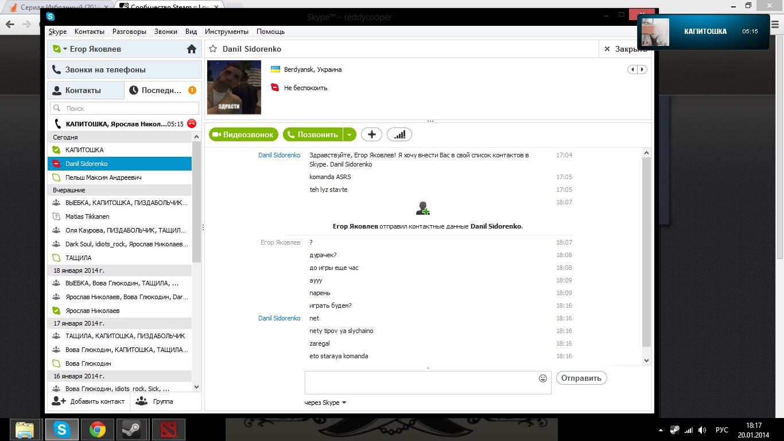784x441 pixels.
Task: Click the language indicator РУС in taskbar
Action: 721,430
